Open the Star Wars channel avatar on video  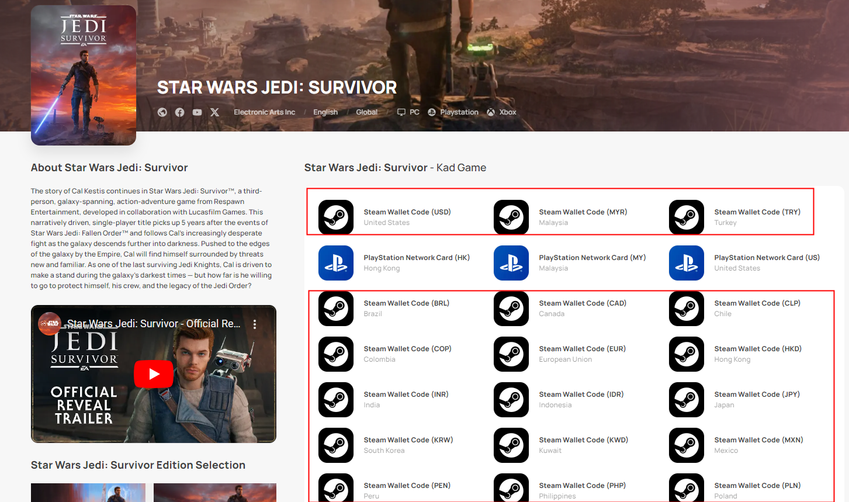click(50, 324)
